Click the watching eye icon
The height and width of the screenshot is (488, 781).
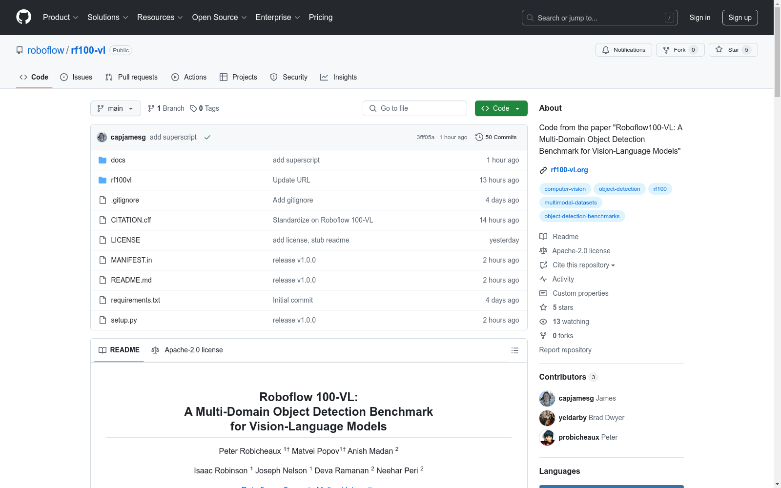click(543, 322)
